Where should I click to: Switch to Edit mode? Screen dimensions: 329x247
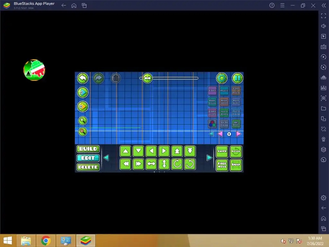(88, 158)
